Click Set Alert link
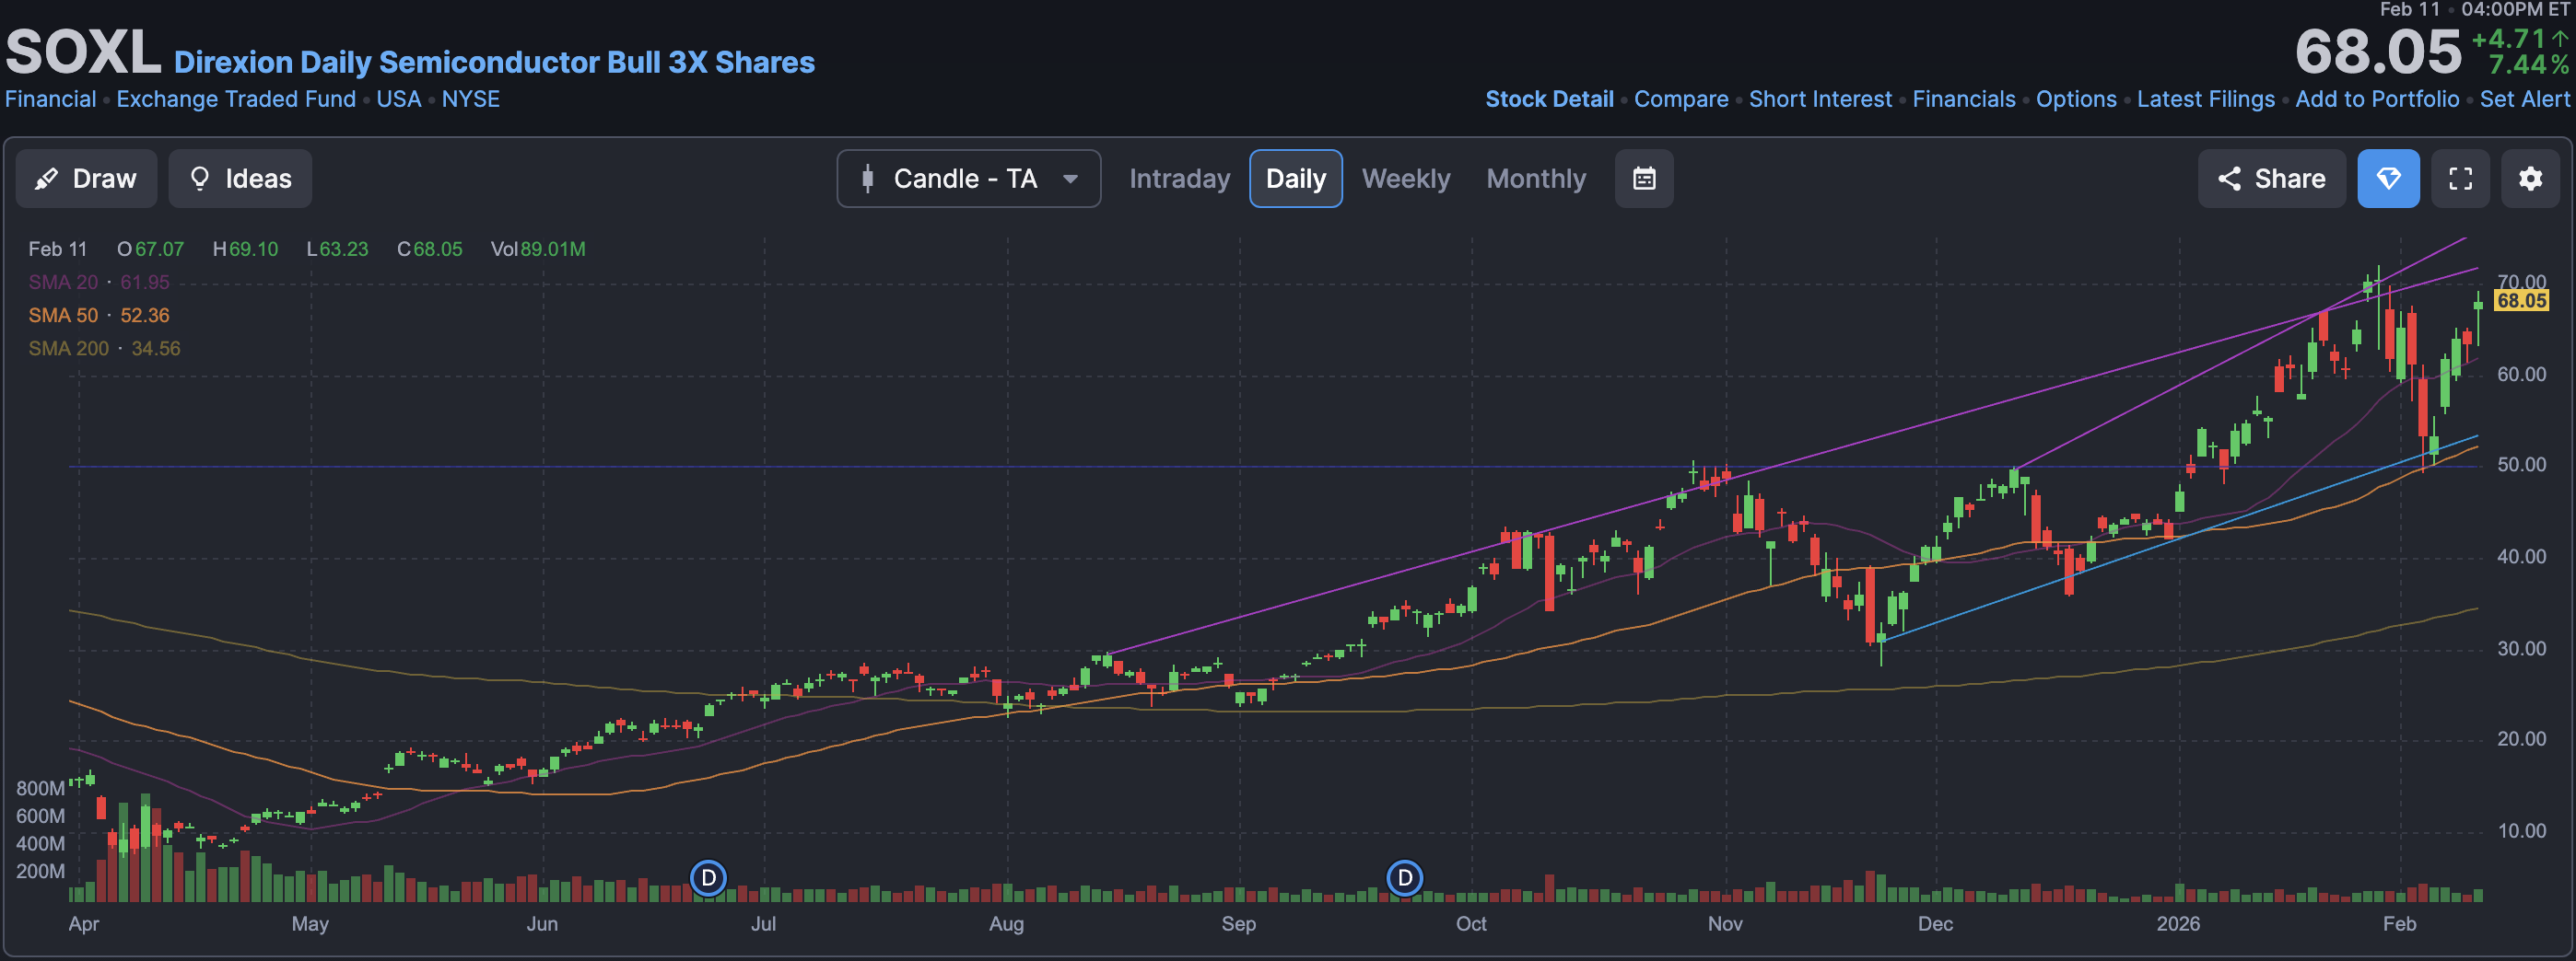The image size is (2576, 961). pyautogui.click(x=2524, y=98)
